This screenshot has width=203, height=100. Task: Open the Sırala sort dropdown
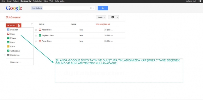pyautogui.click(x=101, y=17)
